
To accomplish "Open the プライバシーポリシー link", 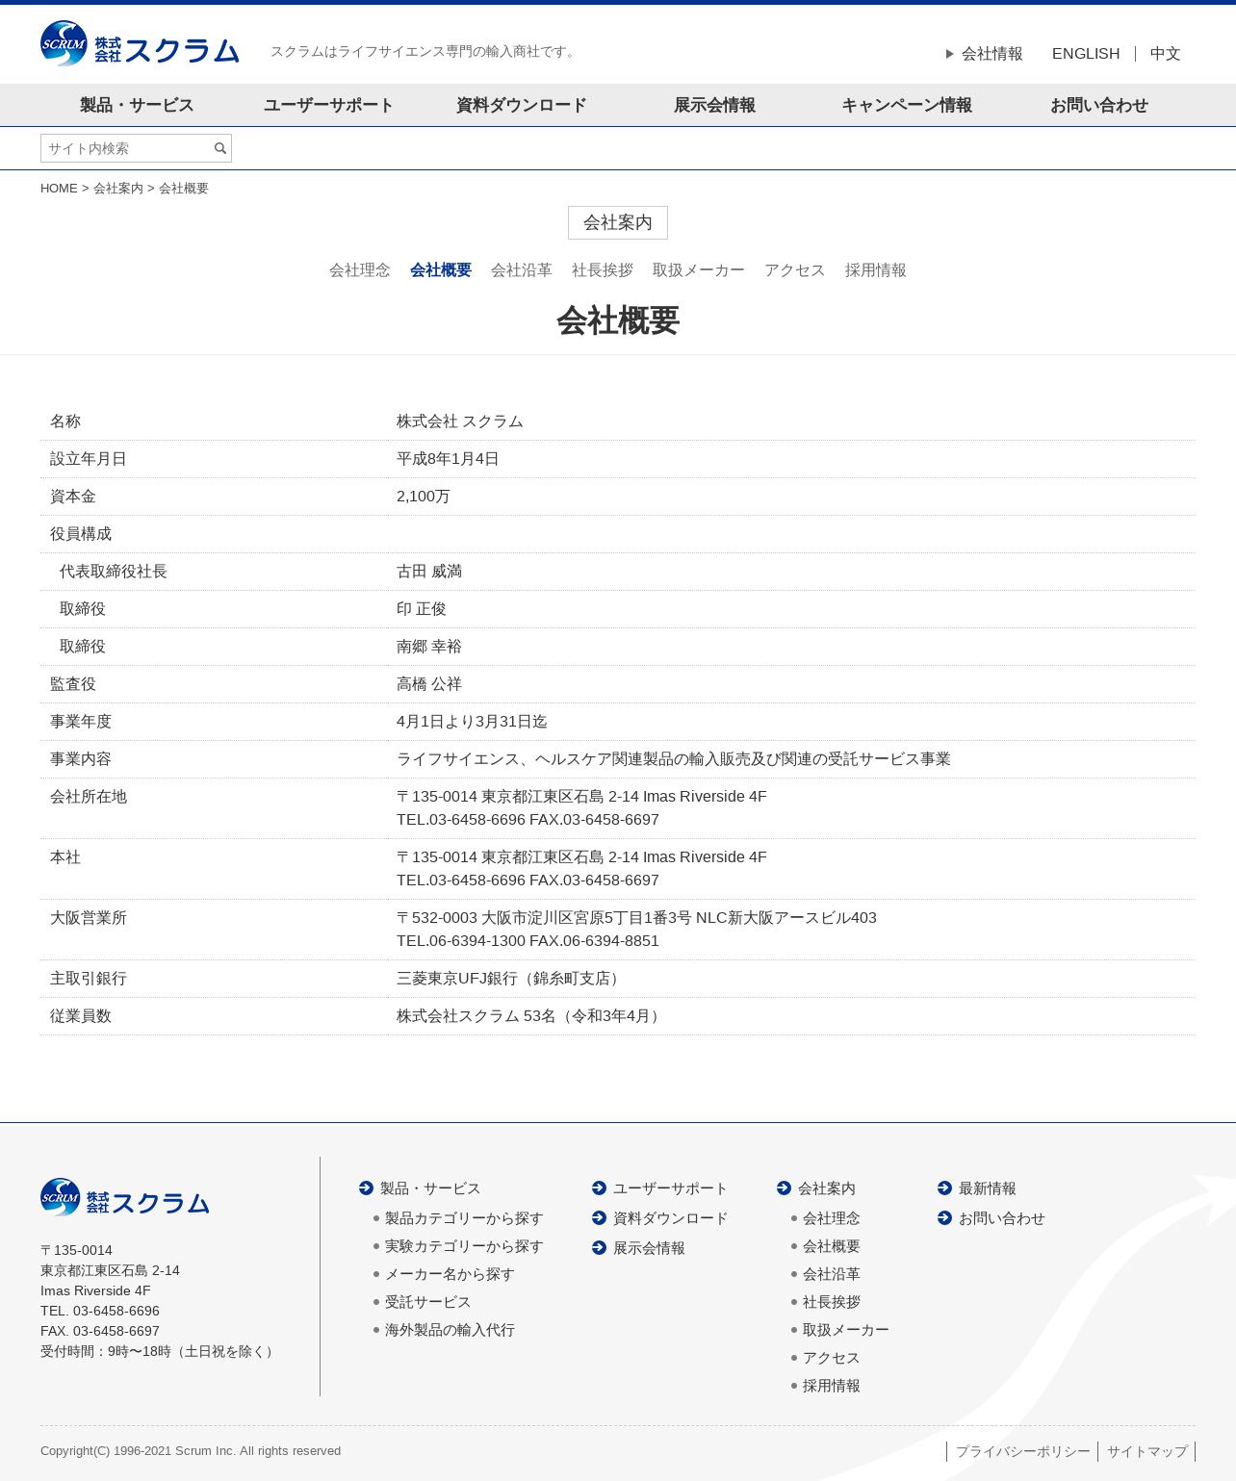I will pos(1023,1451).
